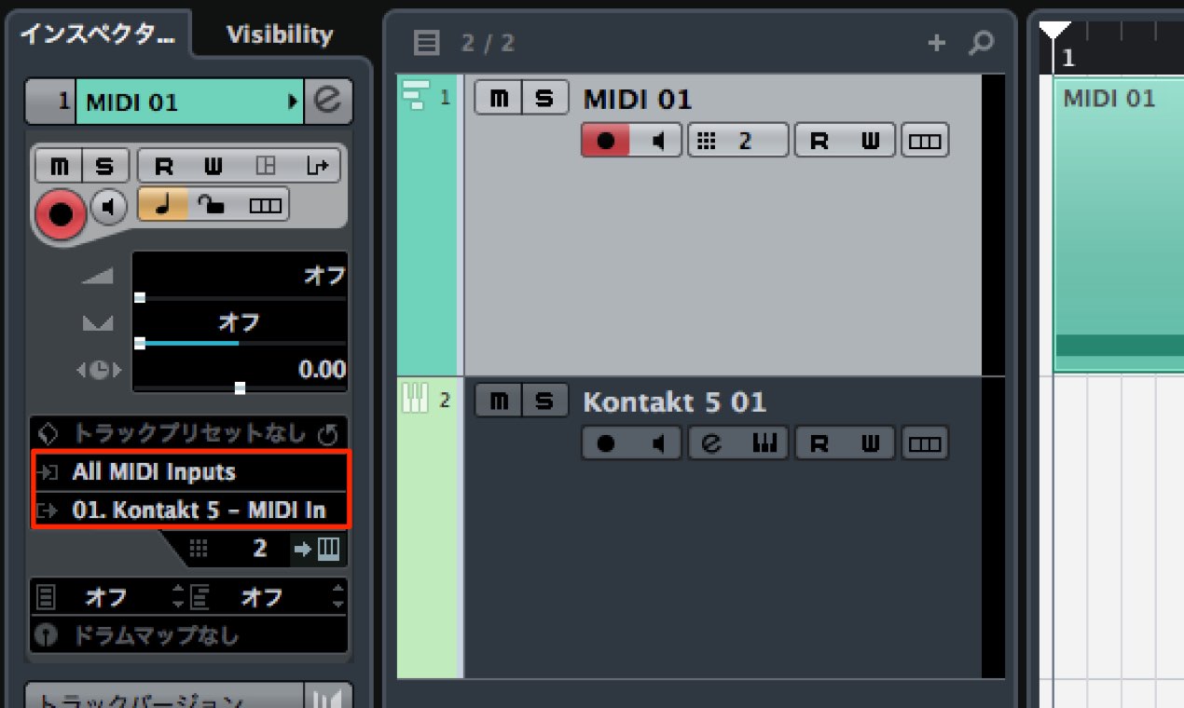Click the input transformer icon beside W in Inspector

click(x=266, y=167)
